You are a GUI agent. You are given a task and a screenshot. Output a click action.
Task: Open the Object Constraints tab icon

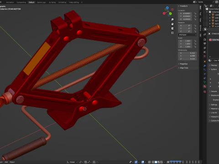(205, 78)
